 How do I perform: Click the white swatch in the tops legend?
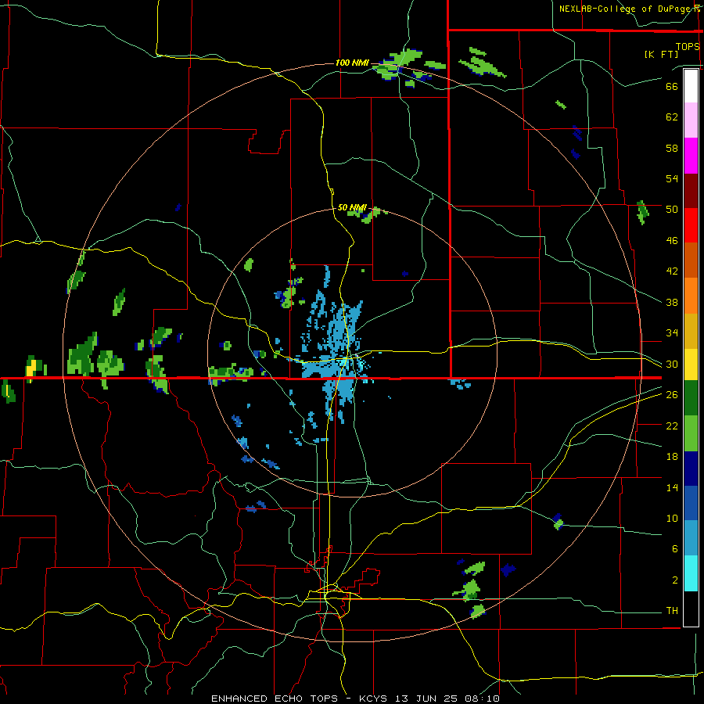[691, 86]
